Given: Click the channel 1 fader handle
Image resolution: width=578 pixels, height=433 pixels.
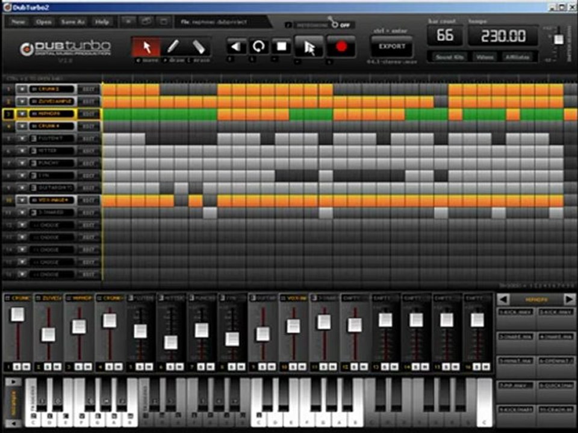Looking at the screenshot, I should point(17,315).
